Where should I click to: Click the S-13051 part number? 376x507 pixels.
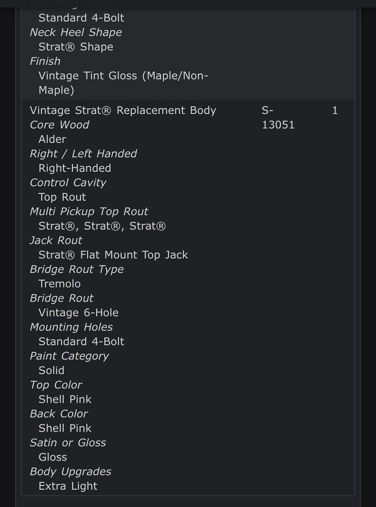tap(277, 118)
